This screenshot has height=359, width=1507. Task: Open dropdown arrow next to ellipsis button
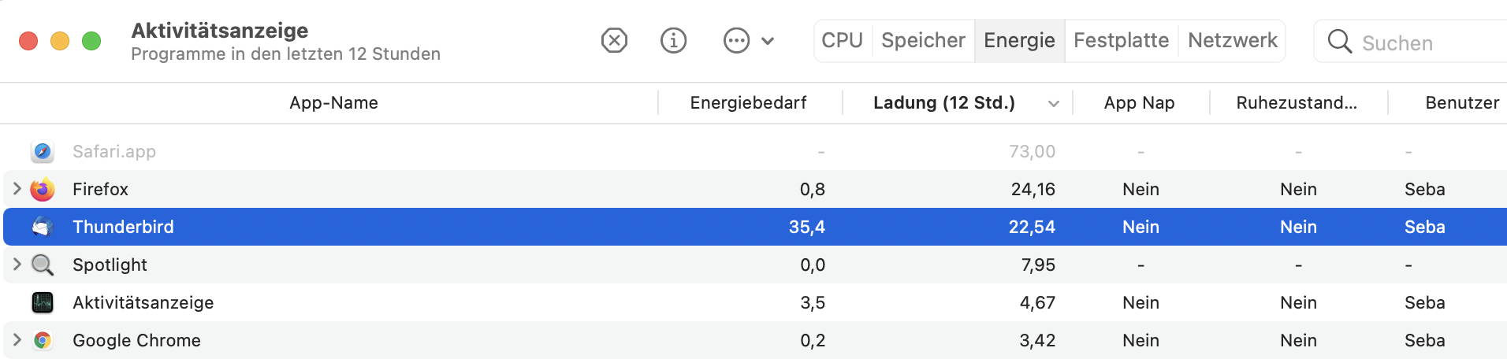768,41
